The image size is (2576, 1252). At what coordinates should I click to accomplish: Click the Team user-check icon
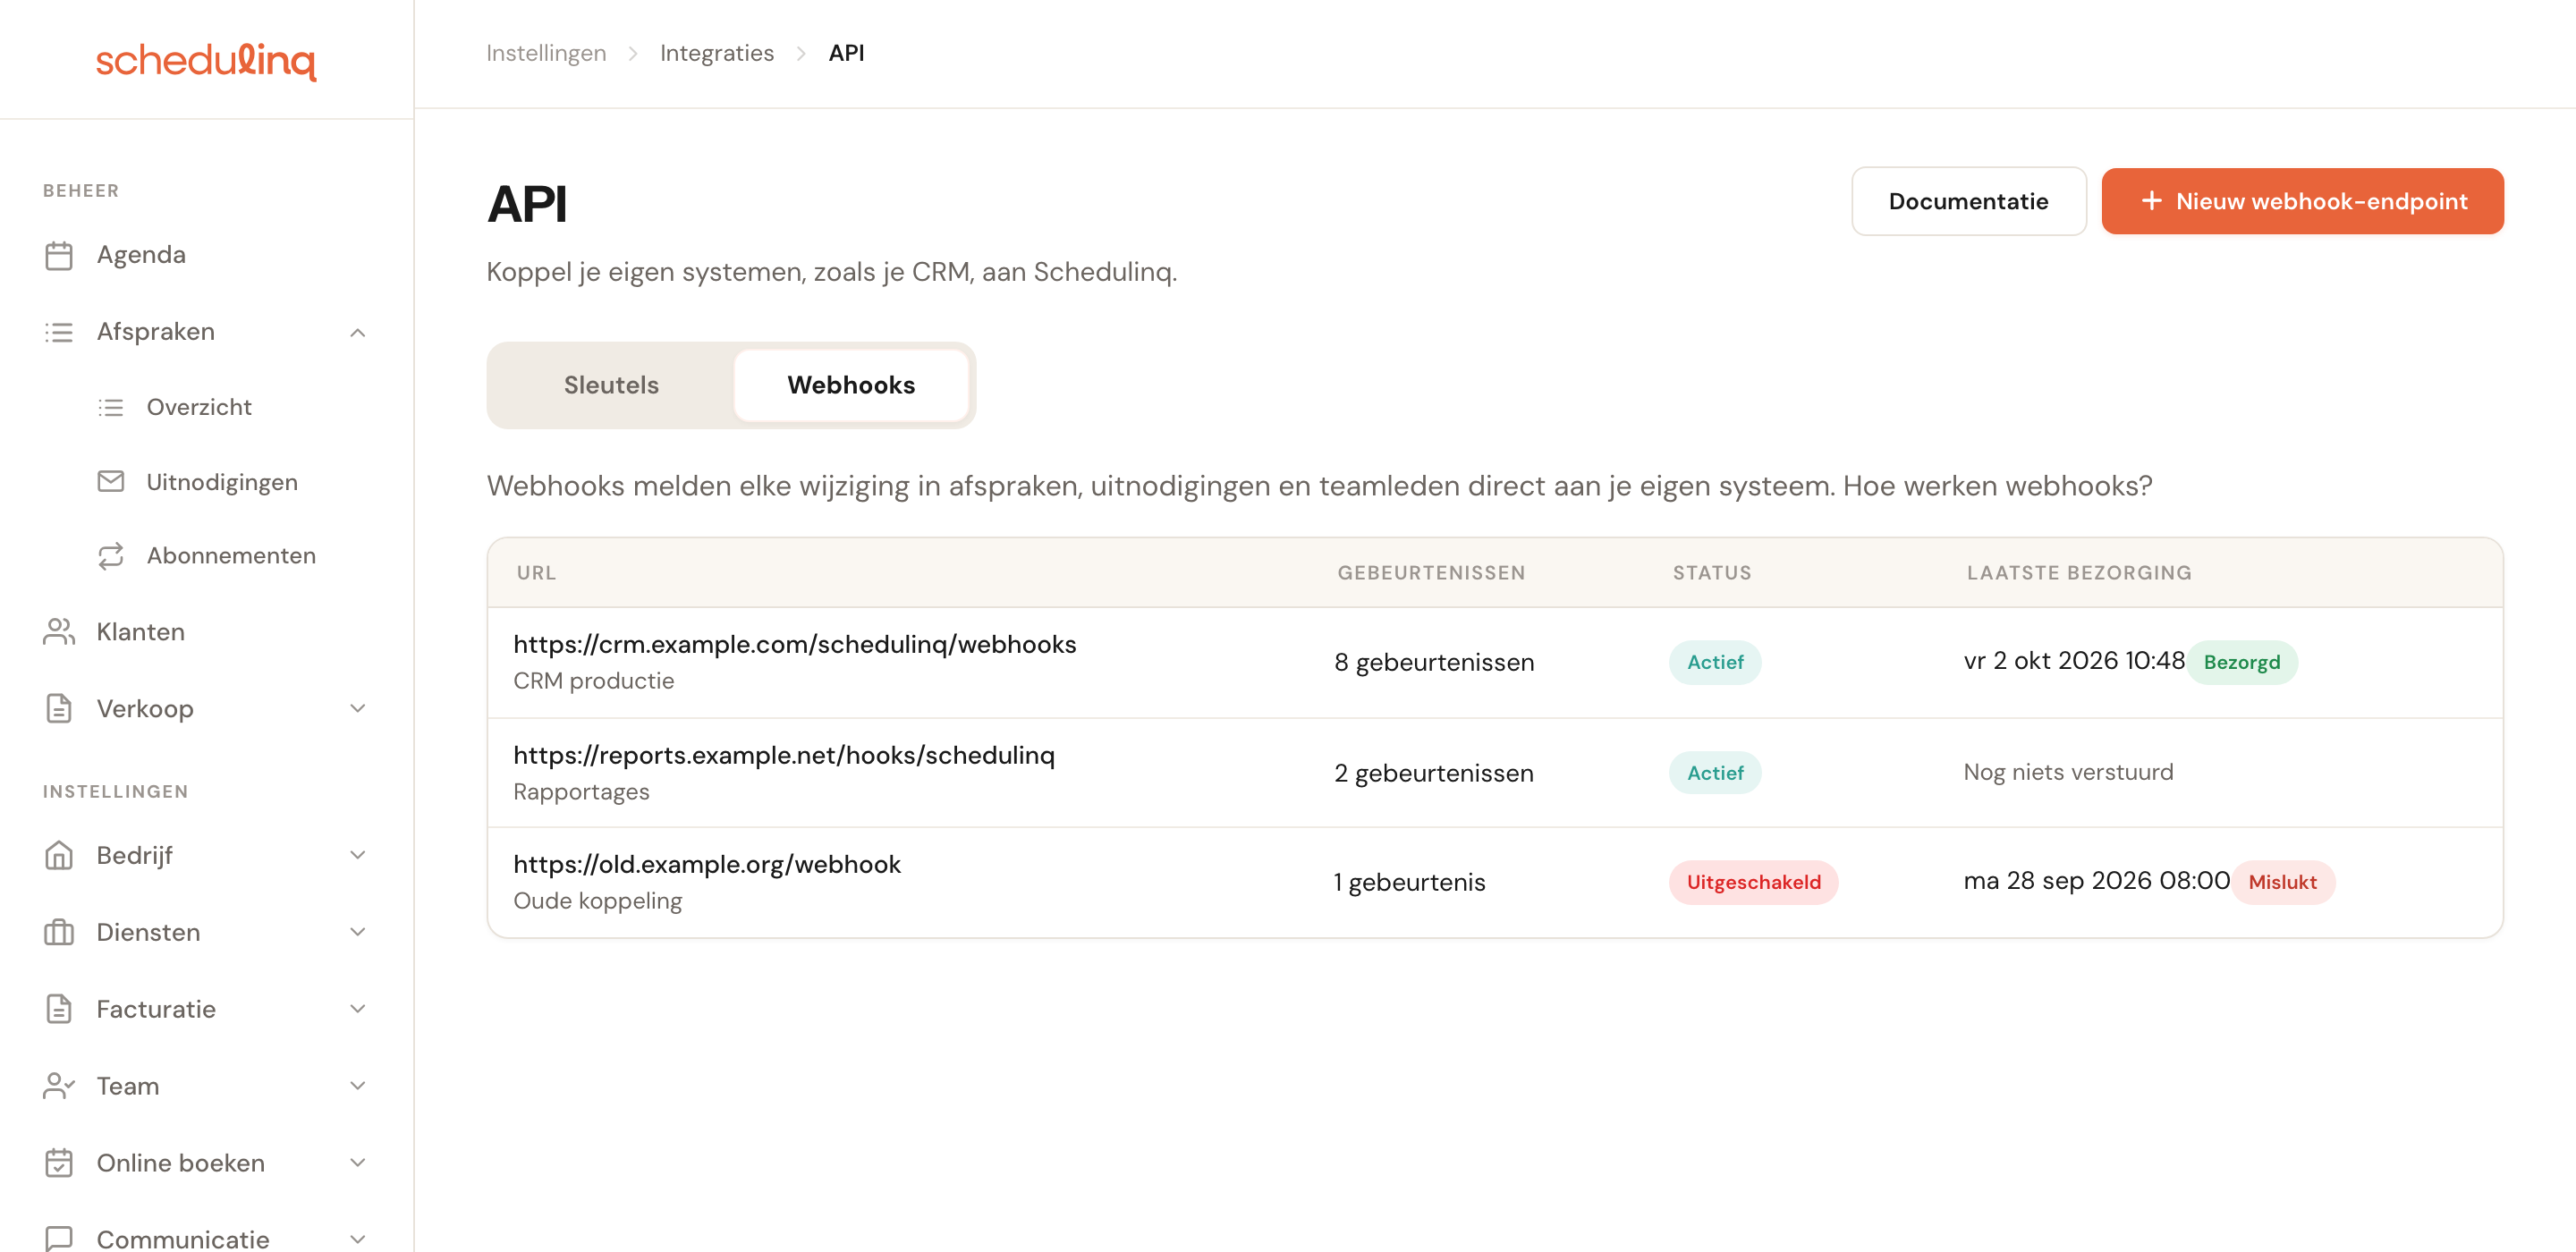coord(59,1086)
